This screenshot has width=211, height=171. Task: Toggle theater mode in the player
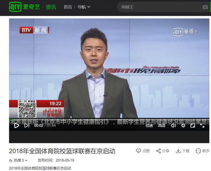(193, 125)
